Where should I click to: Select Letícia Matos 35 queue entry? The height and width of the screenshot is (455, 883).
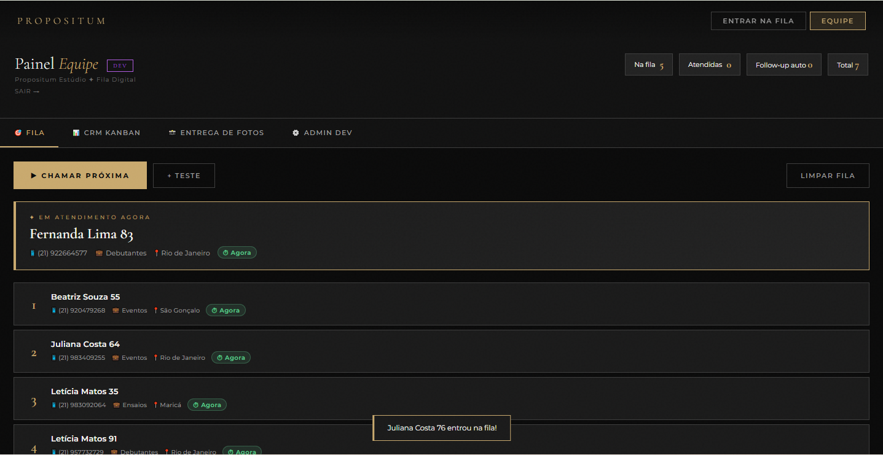(x=441, y=399)
